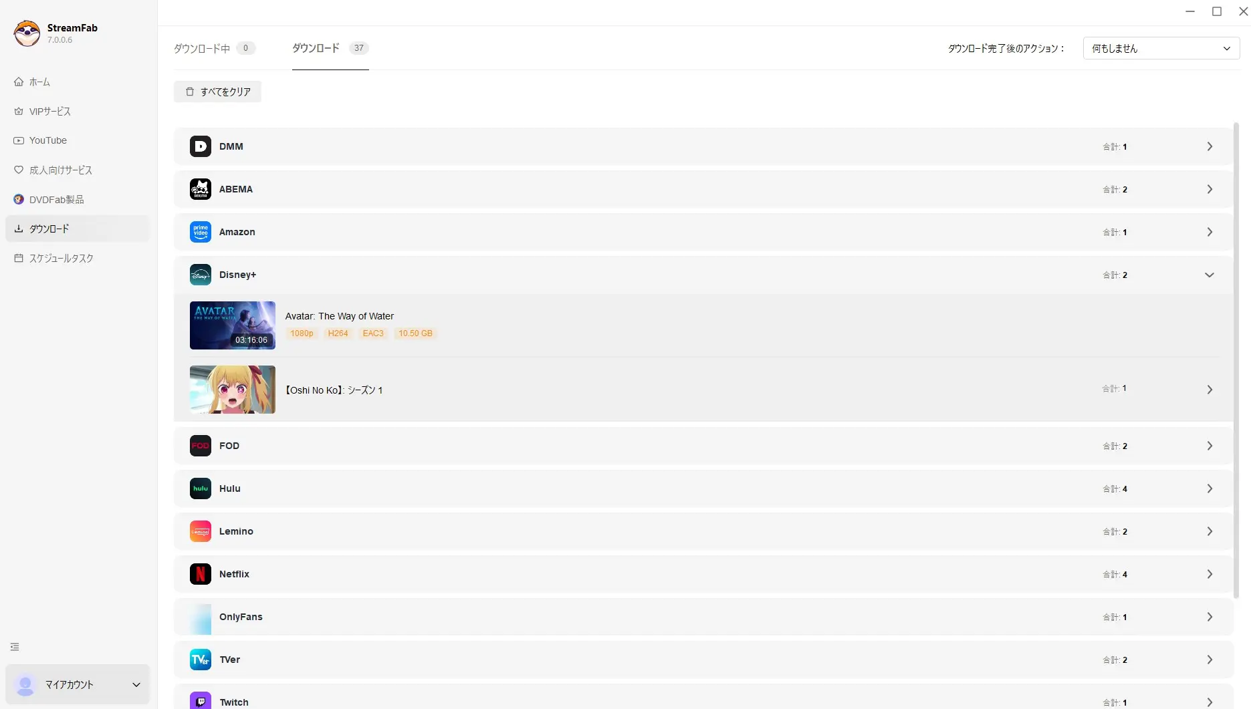This screenshot has width=1251, height=709.
Task: Open DVDFab製品 in the sidebar
Action: (x=78, y=200)
